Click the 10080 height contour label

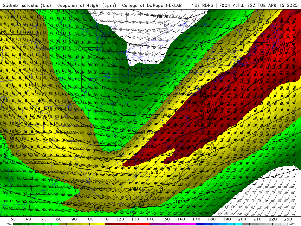(196, 46)
